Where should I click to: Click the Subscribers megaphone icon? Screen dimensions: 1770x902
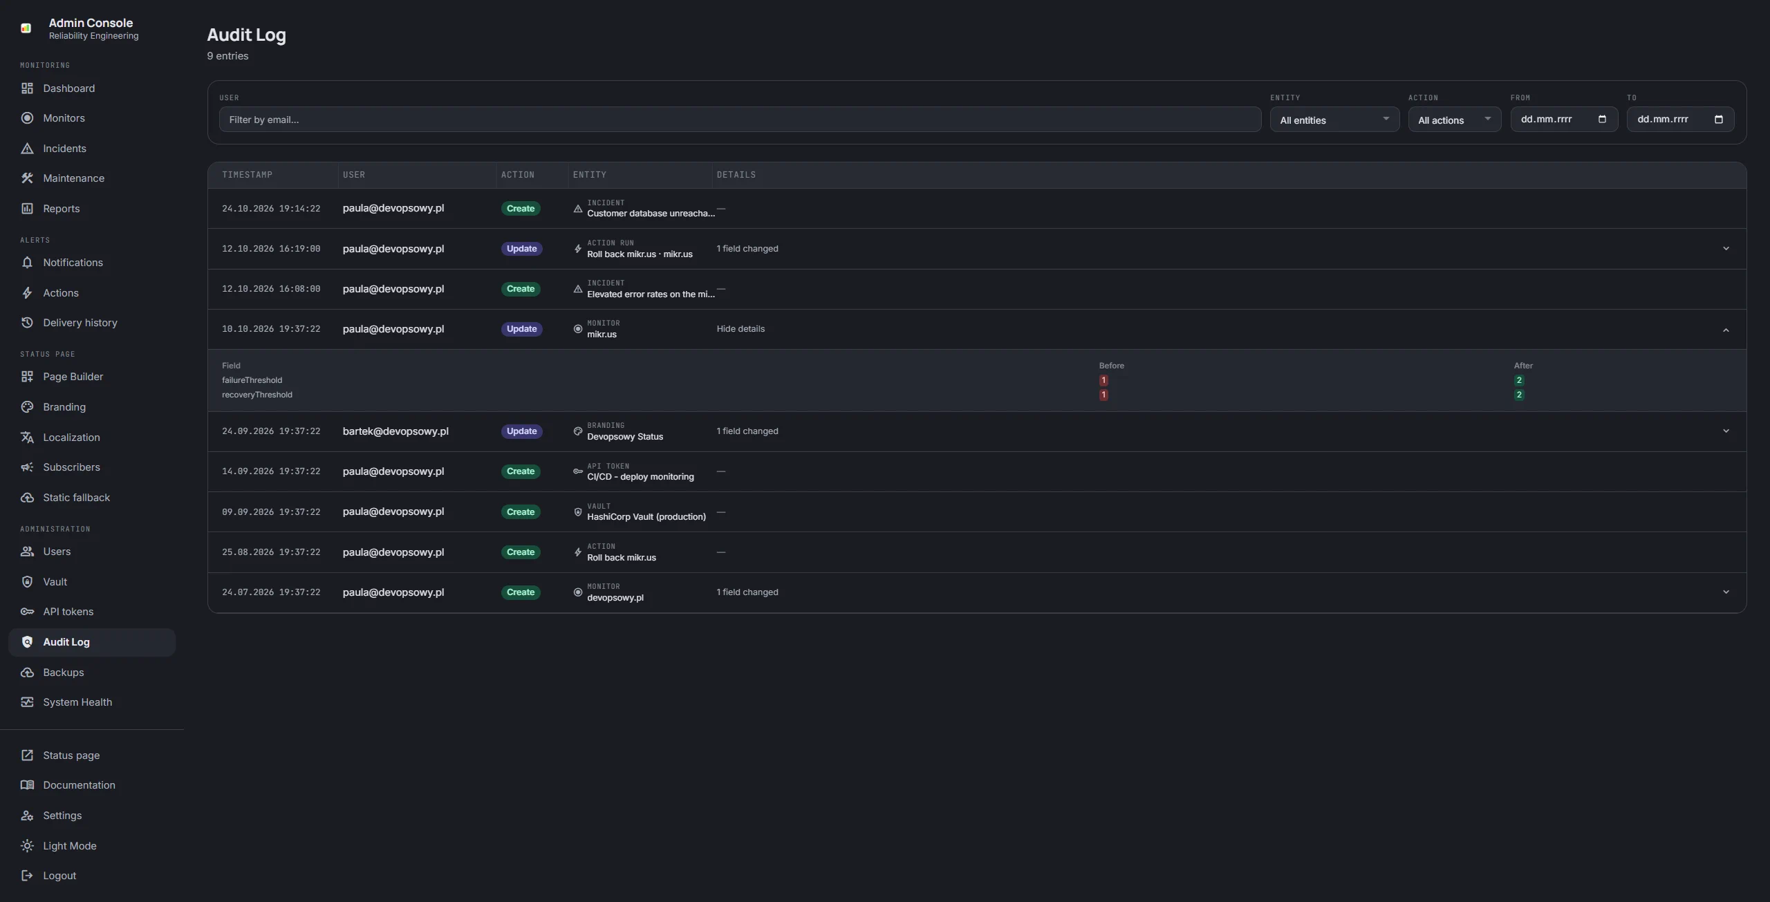pyautogui.click(x=27, y=467)
